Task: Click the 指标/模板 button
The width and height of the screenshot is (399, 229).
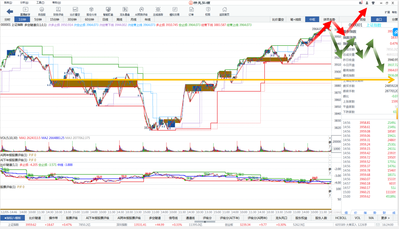Action: click(x=13, y=218)
